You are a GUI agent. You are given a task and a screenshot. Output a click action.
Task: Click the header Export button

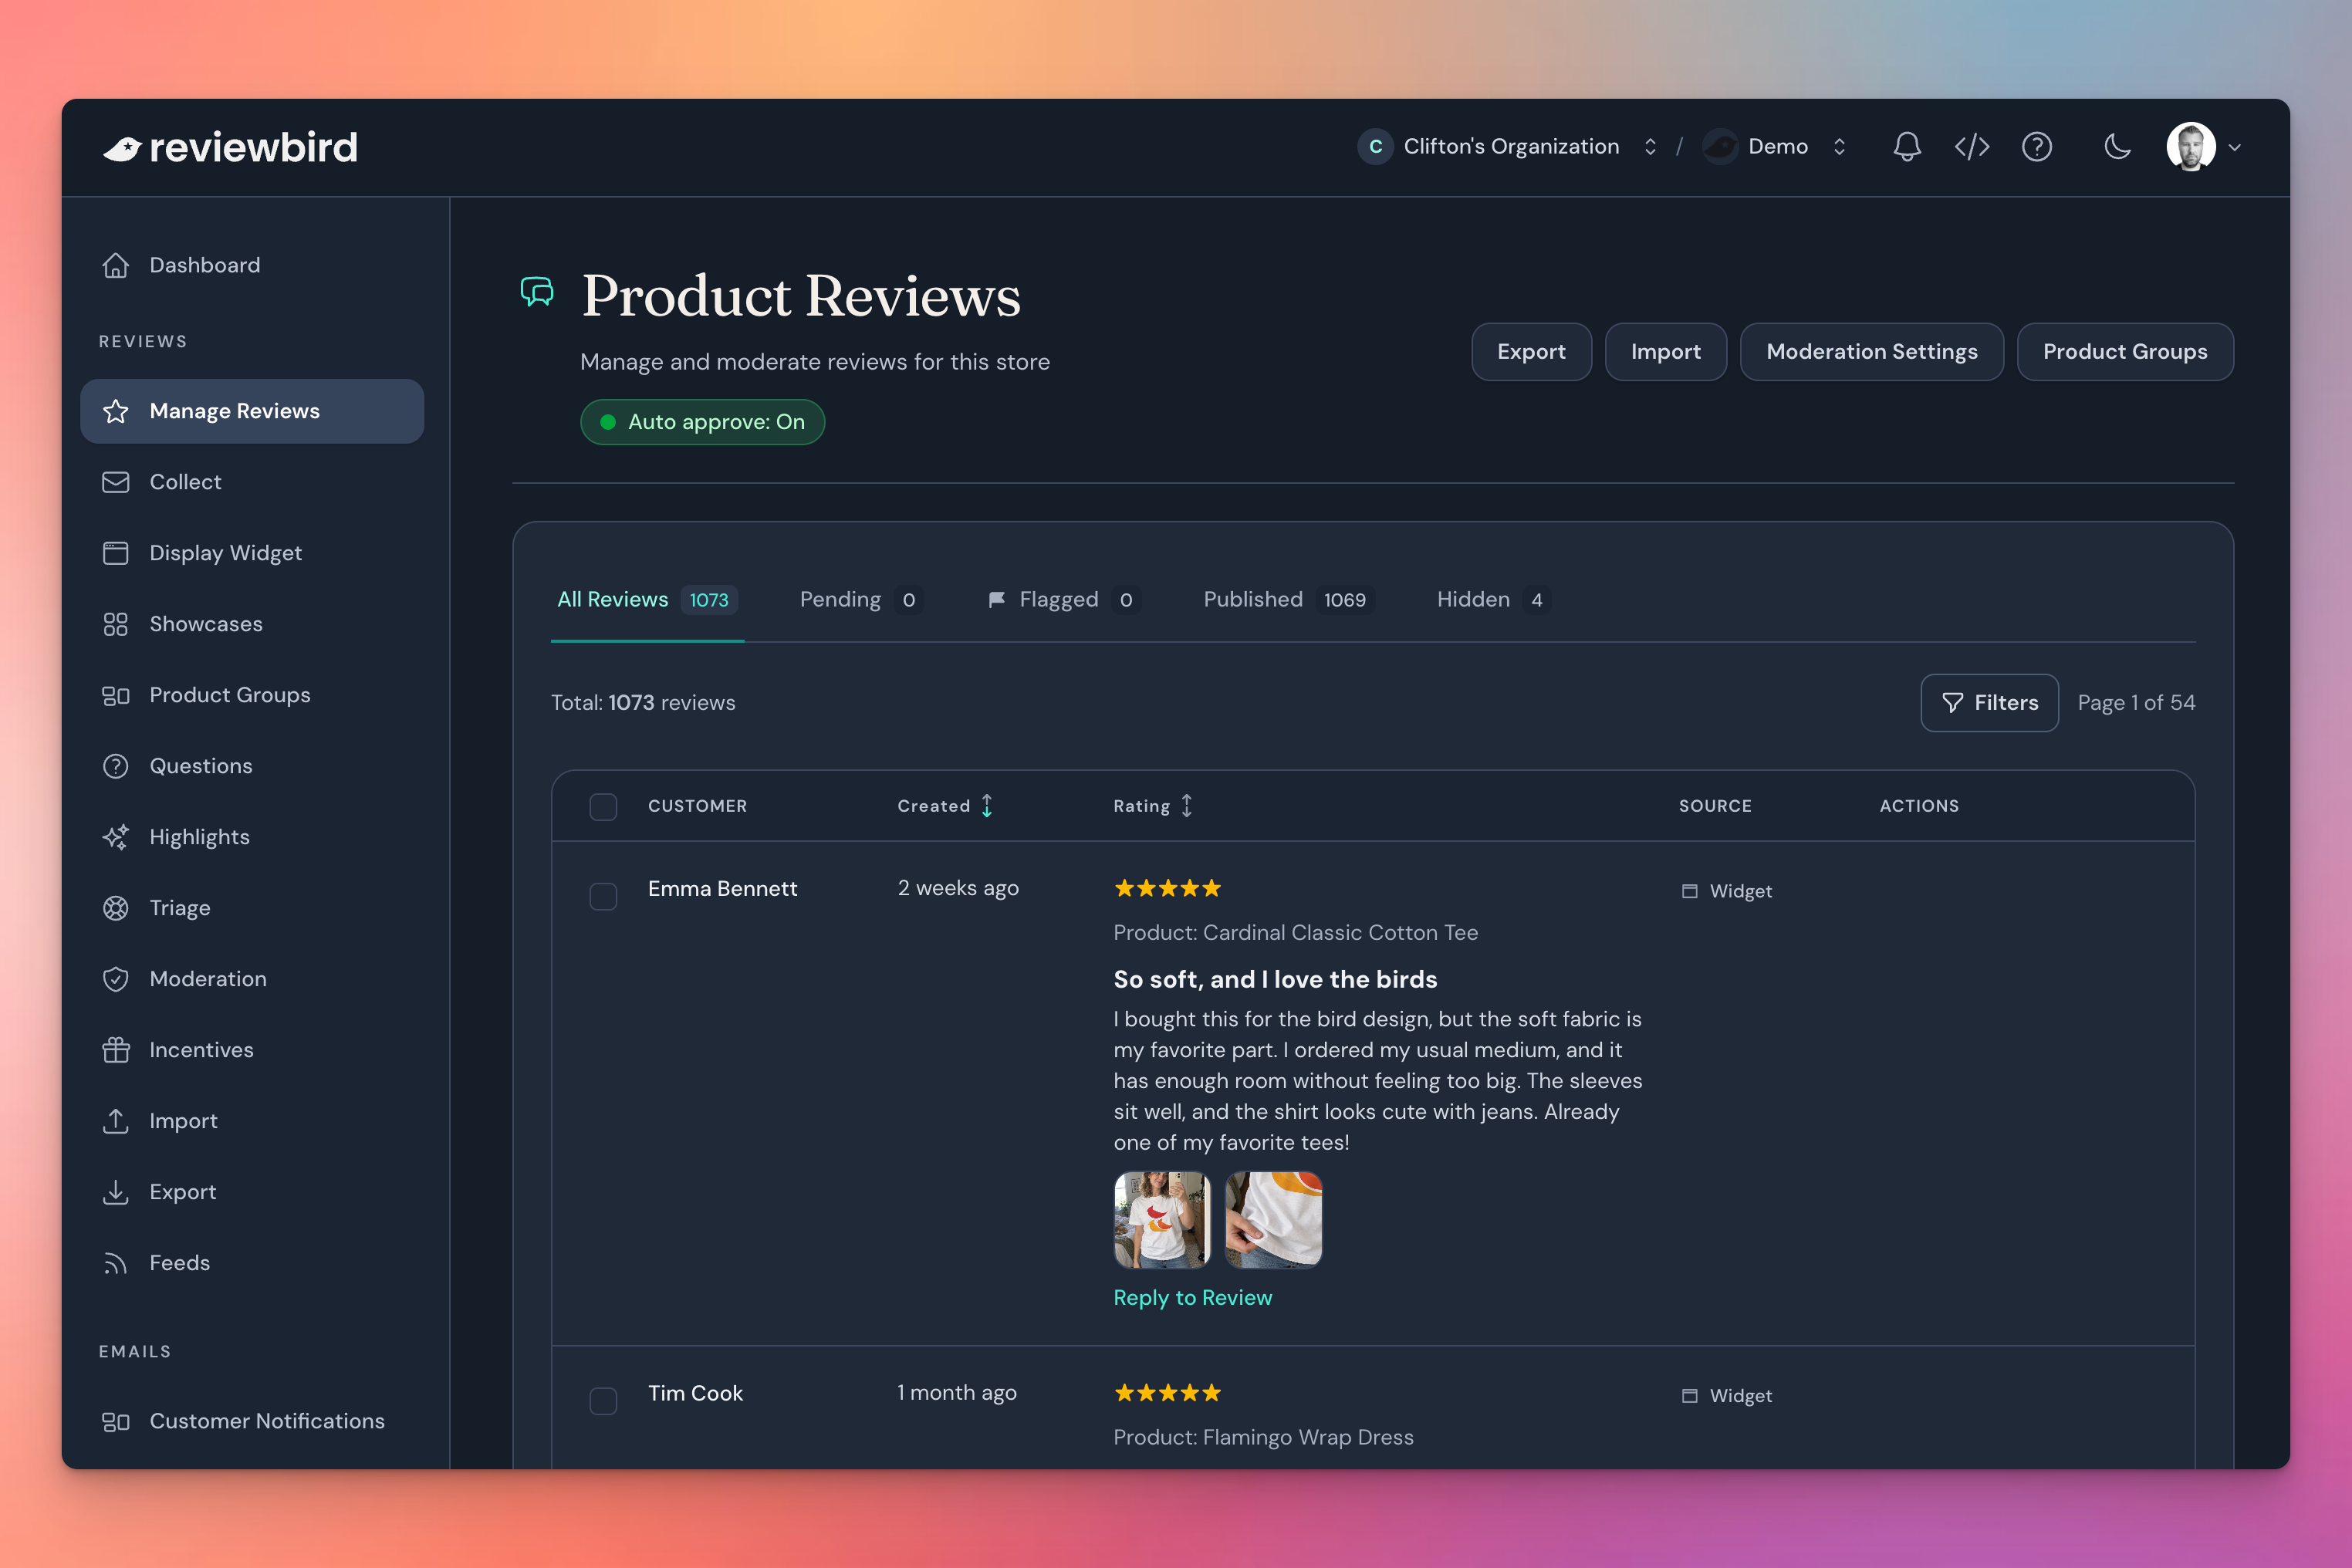[1531, 352]
